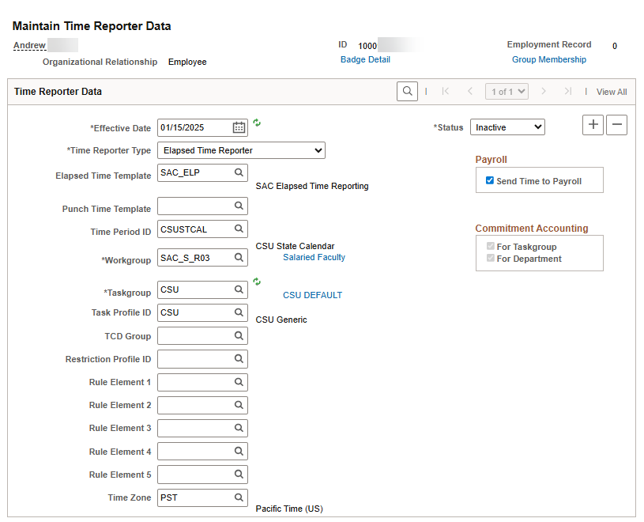Image resolution: width=644 pixels, height=522 pixels.
Task: Uncheck Send Time to Payroll
Action: pos(489,181)
